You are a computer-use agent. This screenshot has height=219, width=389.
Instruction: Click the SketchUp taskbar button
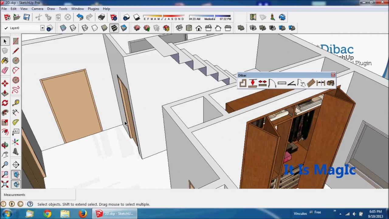[x=115, y=214]
